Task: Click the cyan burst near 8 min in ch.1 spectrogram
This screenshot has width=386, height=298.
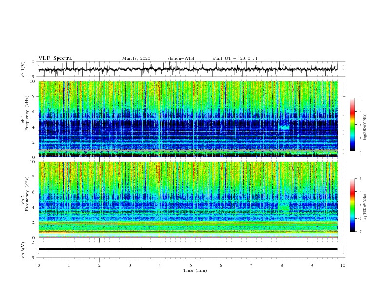Action: click(284, 128)
